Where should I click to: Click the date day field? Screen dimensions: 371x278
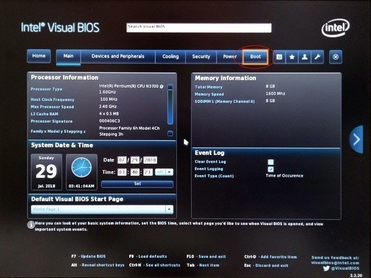(134, 160)
